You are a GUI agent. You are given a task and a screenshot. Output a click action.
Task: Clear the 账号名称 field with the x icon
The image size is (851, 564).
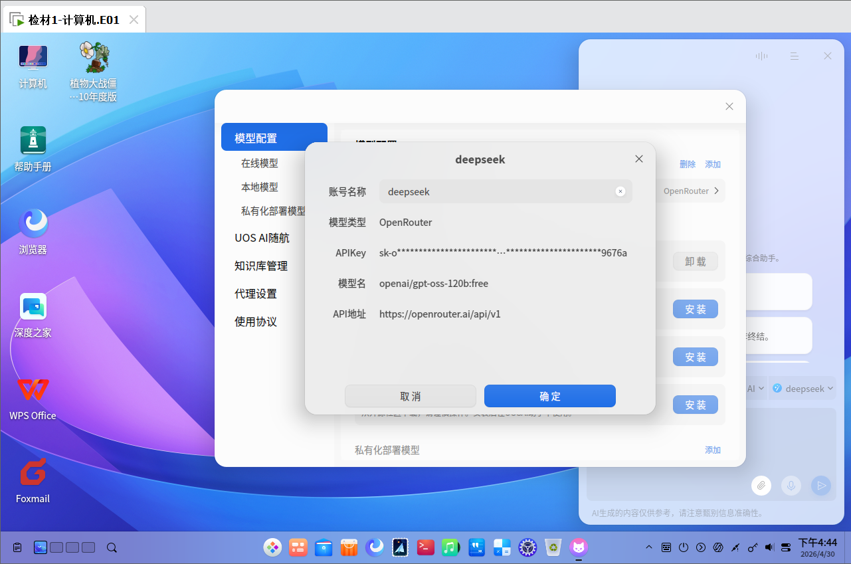pyautogui.click(x=620, y=191)
